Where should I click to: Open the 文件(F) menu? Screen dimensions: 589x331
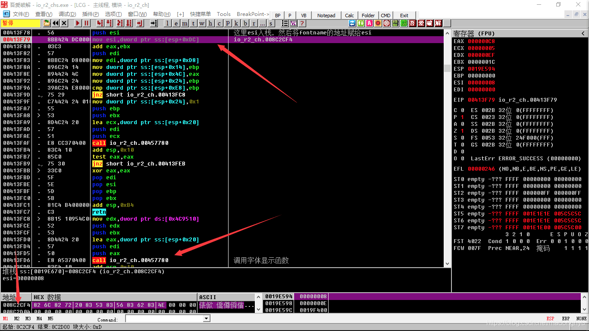(x=21, y=14)
